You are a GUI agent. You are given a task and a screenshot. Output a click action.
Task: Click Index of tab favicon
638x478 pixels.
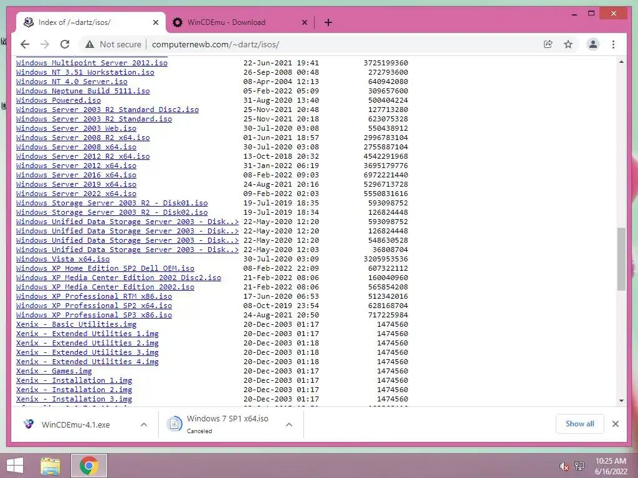coord(29,22)
